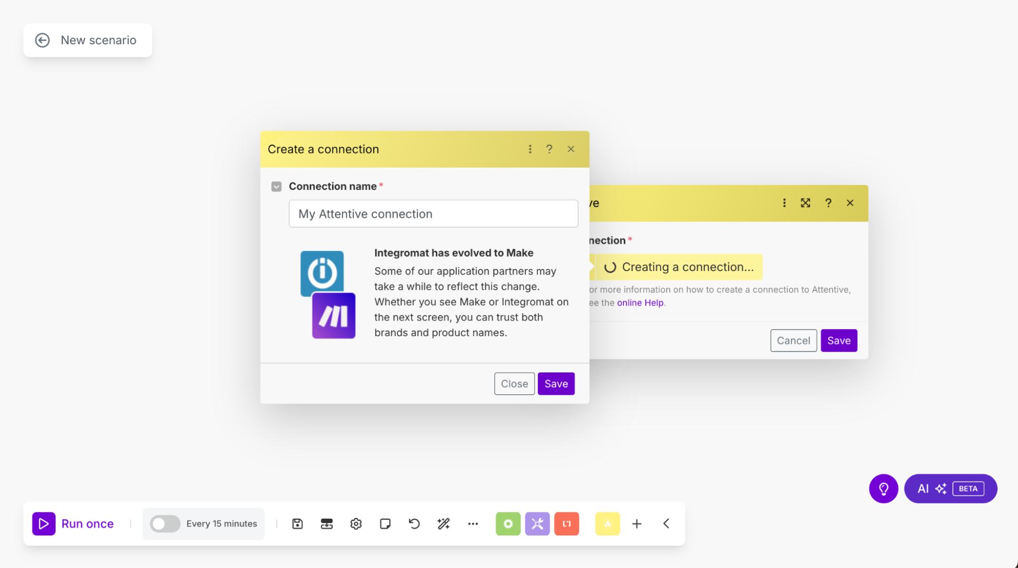Open the orange Text parser brackets icon

(567, 524)
